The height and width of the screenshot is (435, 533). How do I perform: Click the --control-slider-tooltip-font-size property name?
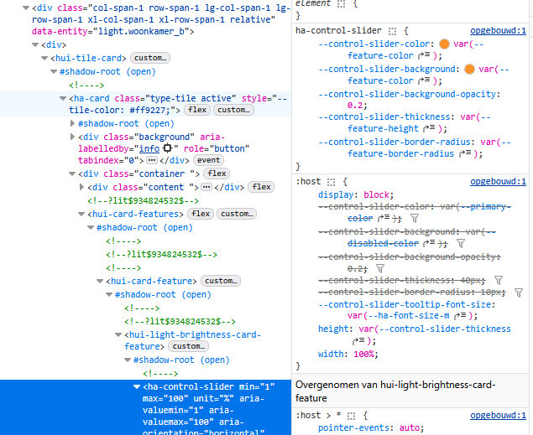click(x=406, y=304)
